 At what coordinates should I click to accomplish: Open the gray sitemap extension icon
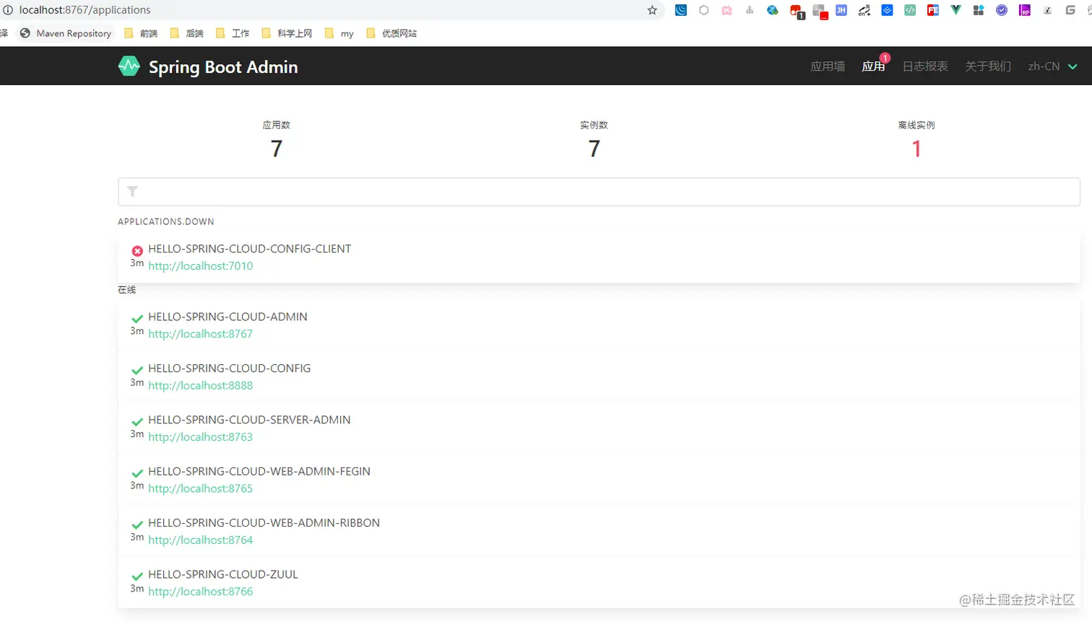(x=750, y=10)
